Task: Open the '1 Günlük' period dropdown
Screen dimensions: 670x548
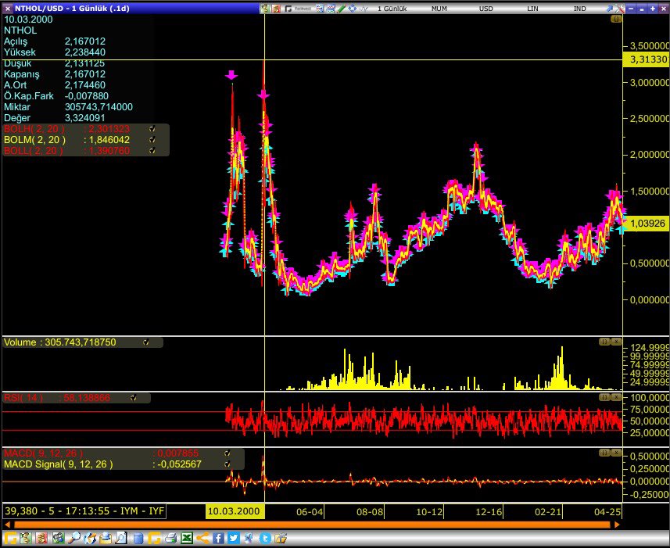Action: pos(392,8)
